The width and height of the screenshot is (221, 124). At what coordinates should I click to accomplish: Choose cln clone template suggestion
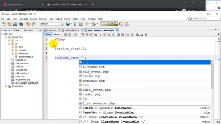click(x=145, y=113)
